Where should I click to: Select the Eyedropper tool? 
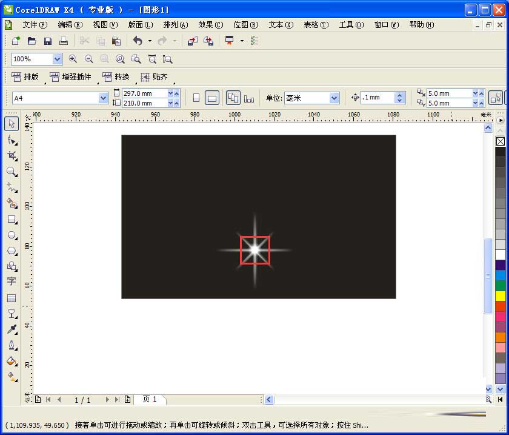tap(11, 330)
